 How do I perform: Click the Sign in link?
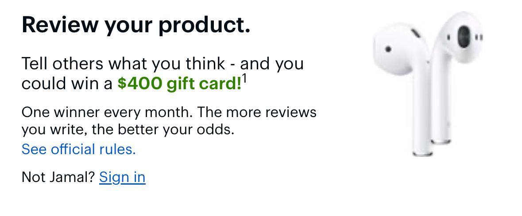pos(122,177)
